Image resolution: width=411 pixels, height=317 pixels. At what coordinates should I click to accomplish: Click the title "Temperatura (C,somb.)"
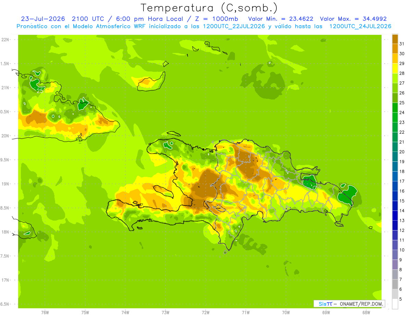pyautogui.click(x=209, y=8)
